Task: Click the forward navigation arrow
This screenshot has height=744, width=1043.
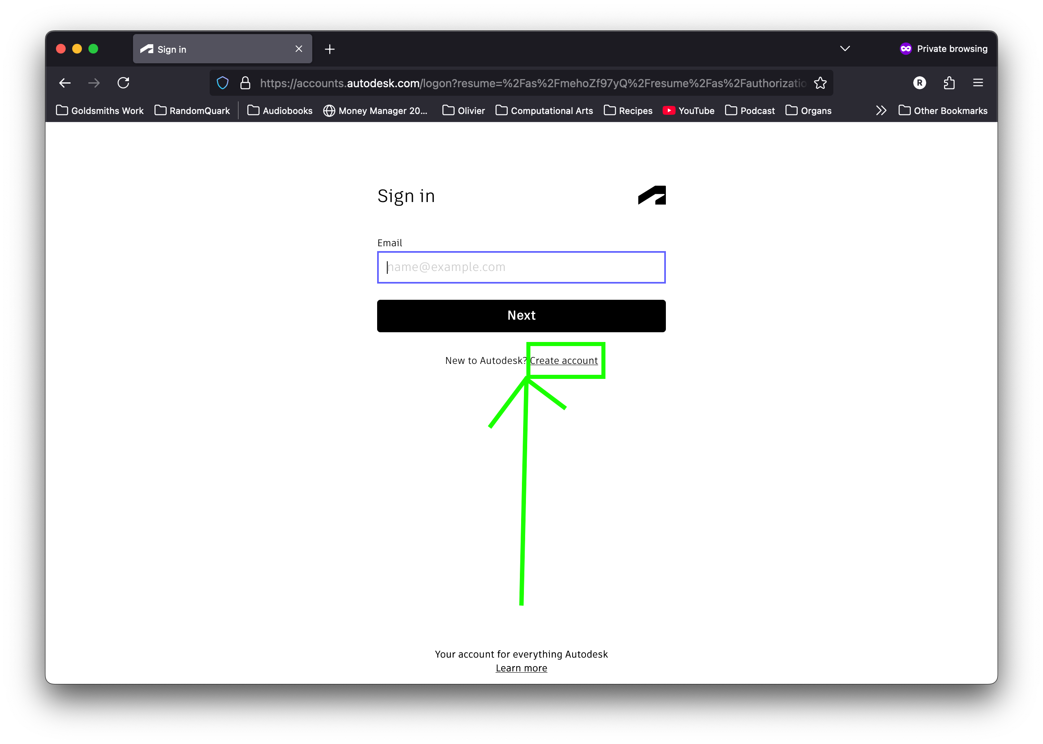Action: coord(94,83)
